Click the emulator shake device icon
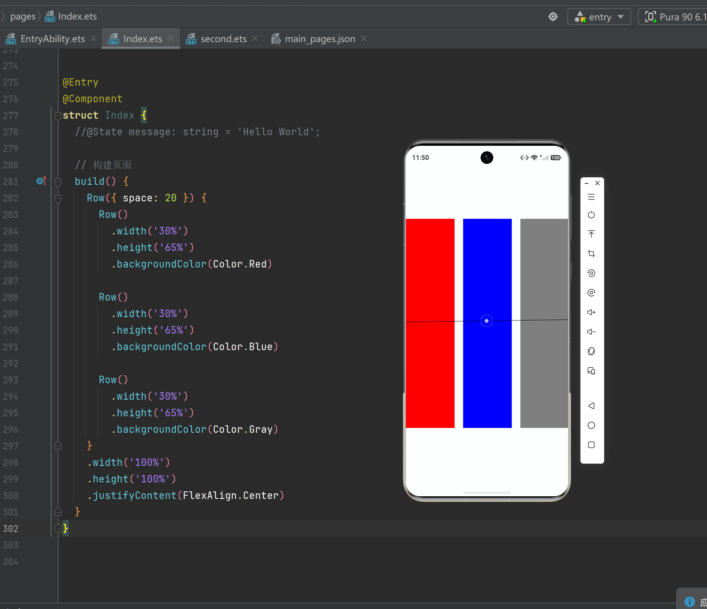 click(x=591, y=351)
